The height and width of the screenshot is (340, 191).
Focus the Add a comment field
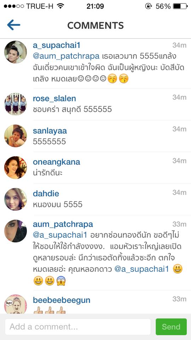tap(78, 327)
